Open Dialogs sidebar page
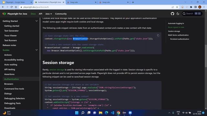 click(x=8, y=93)
